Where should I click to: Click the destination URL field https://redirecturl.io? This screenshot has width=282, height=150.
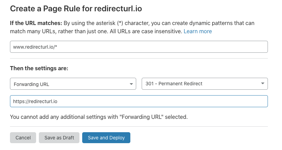(x=139, y=101)
